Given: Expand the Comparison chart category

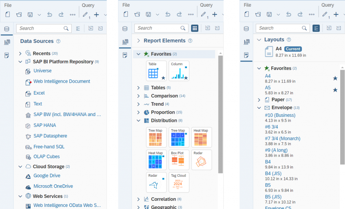Looking at the screenshot, I should pos(138,96).
